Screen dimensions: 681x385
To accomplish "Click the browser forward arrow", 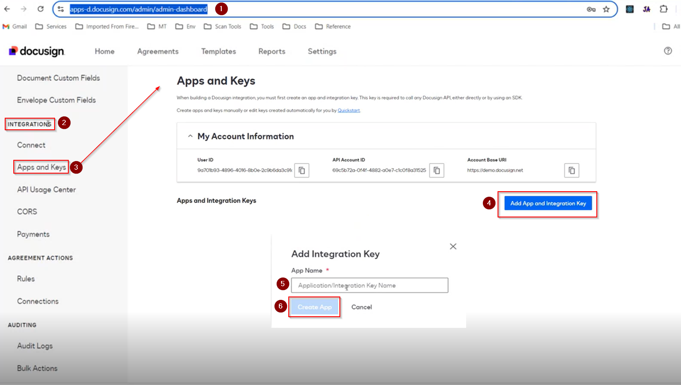I will [24, 9].
